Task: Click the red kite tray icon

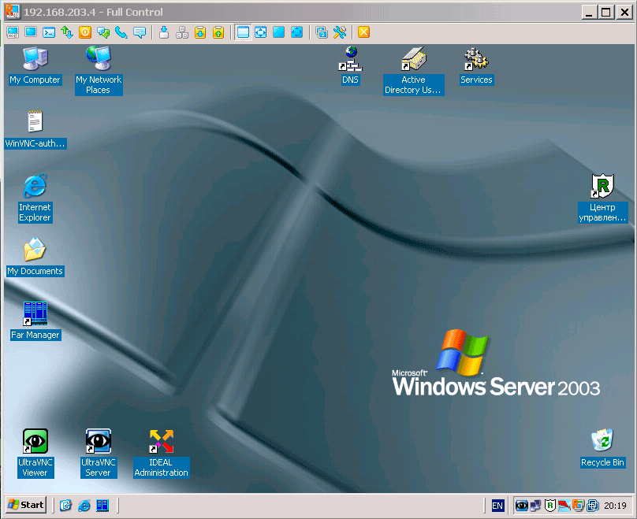Action: click(564, 506)
